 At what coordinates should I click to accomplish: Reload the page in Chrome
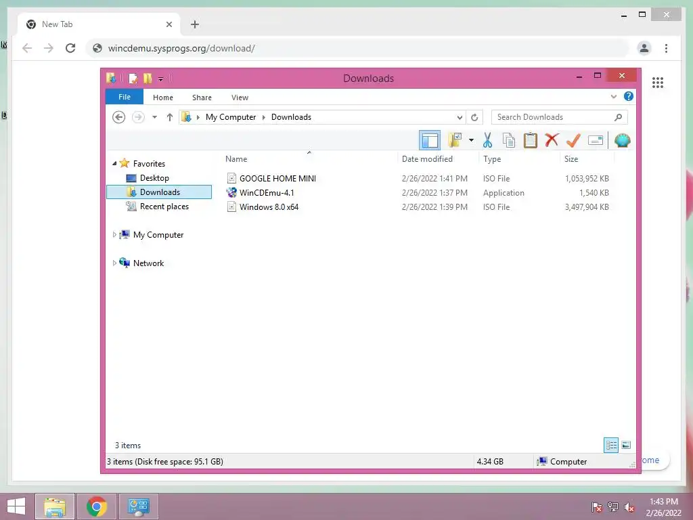pos(70,48)
